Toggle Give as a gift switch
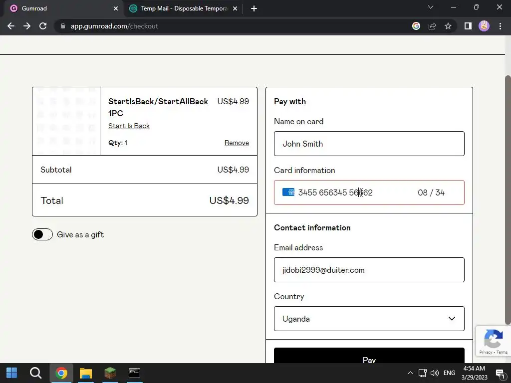 [42, 234]
